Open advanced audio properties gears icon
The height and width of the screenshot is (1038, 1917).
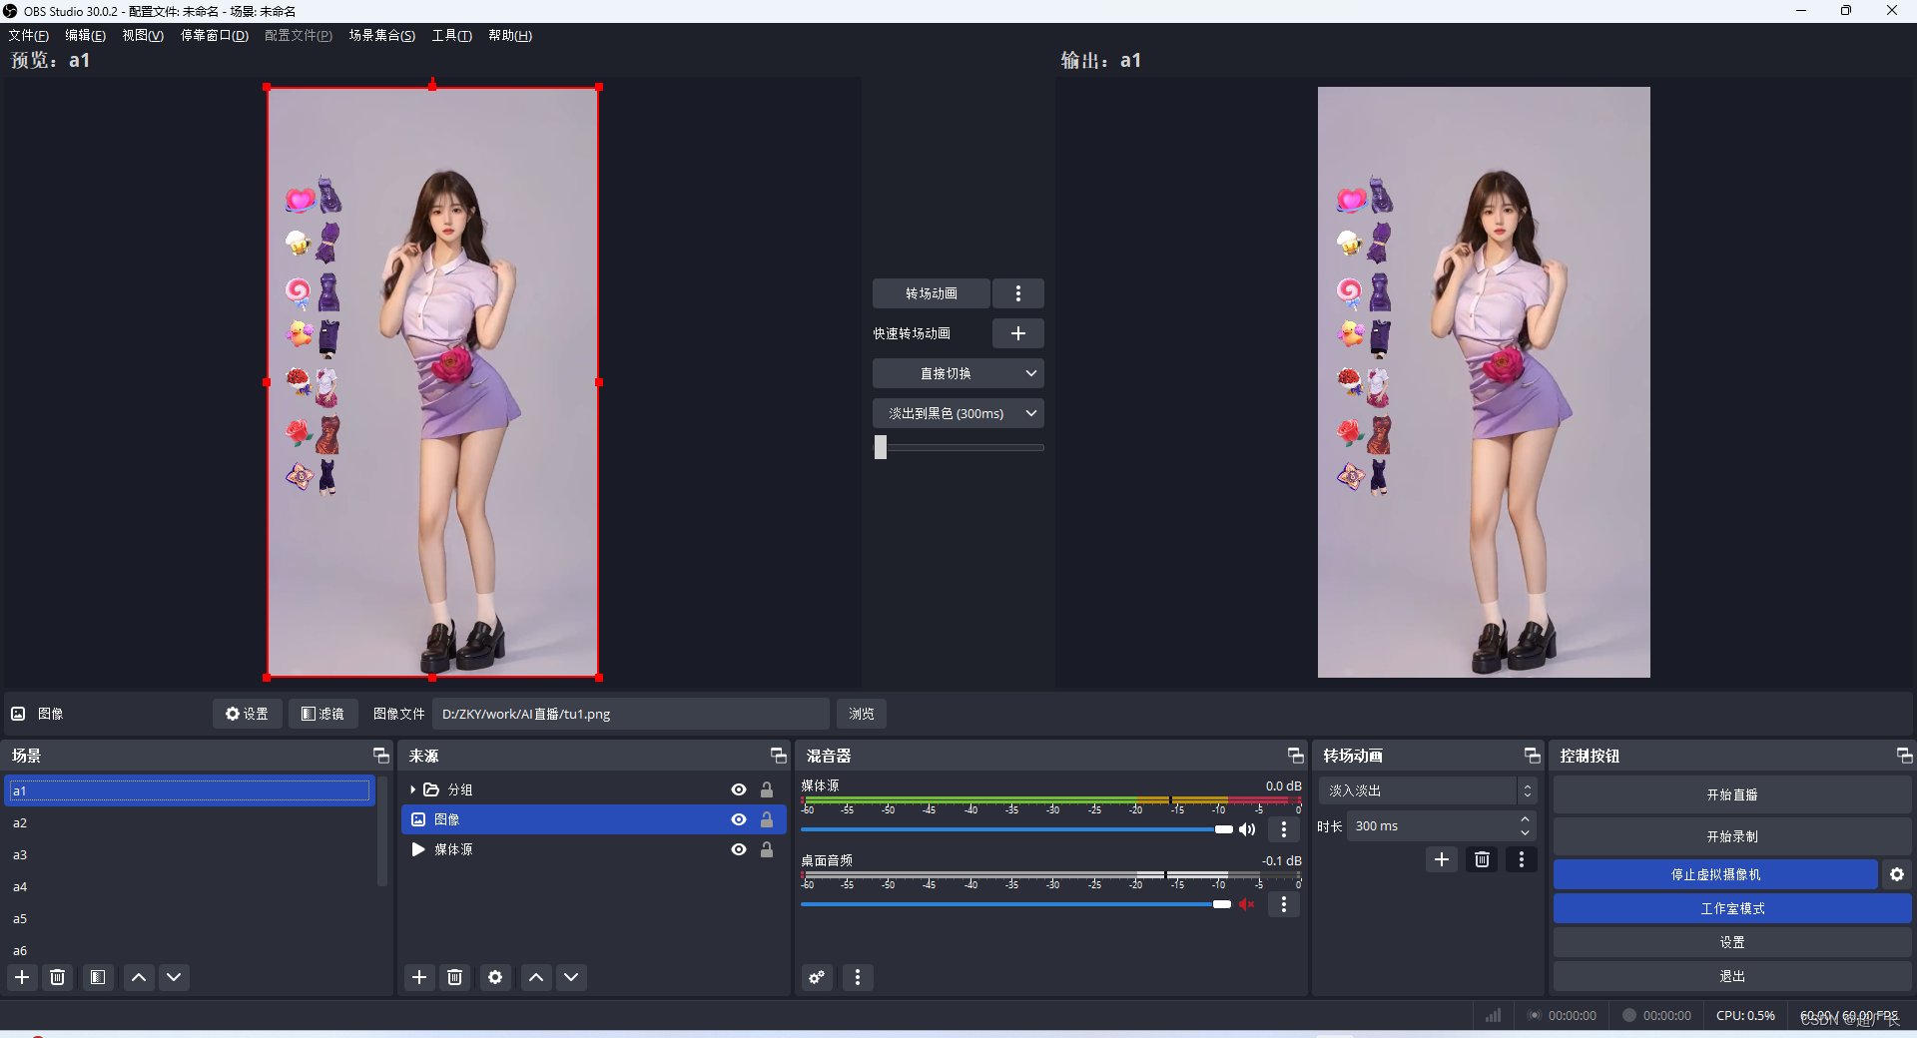click(x=818, y=977)
